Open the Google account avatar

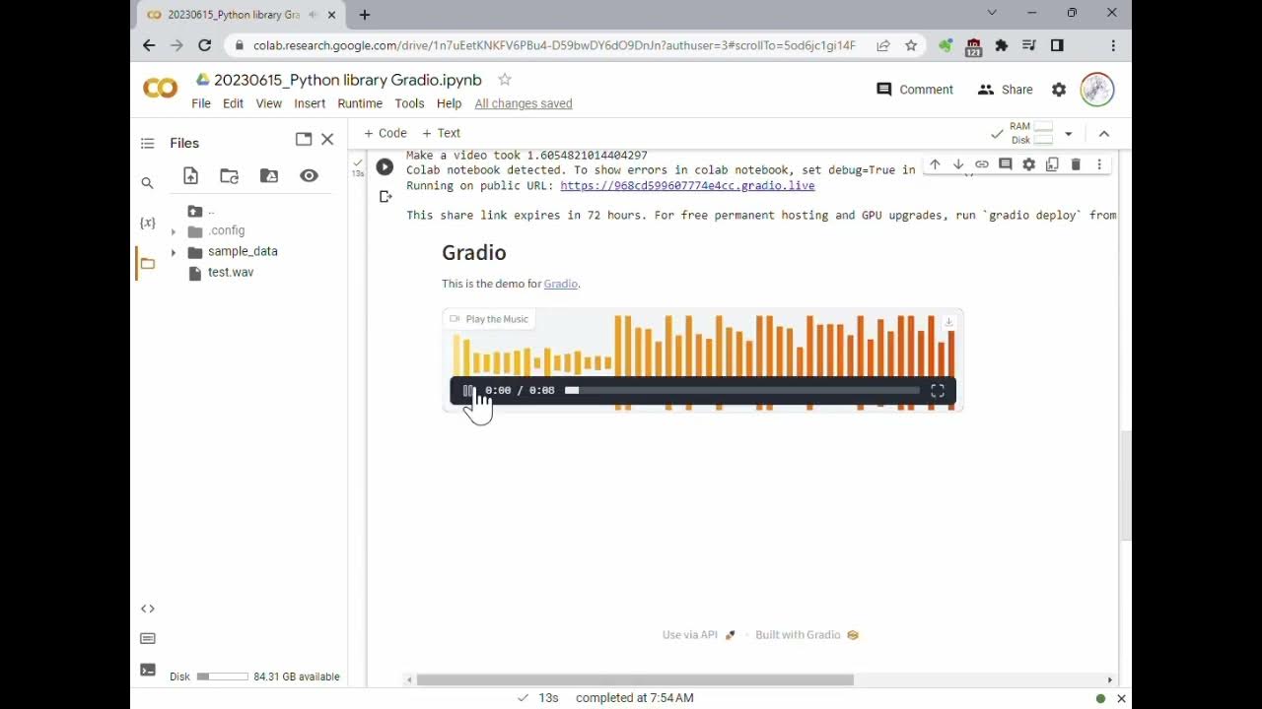coord(1097,90)
